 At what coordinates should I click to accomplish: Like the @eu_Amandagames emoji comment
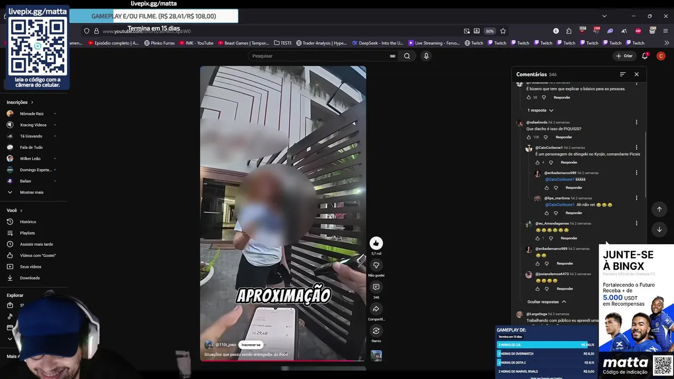[538, 238]
